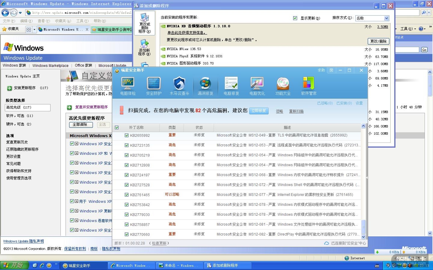
Task: Click the green arrow beside 复查并安装更新程序
Action: pyautogui.click(x=69, y=107)
